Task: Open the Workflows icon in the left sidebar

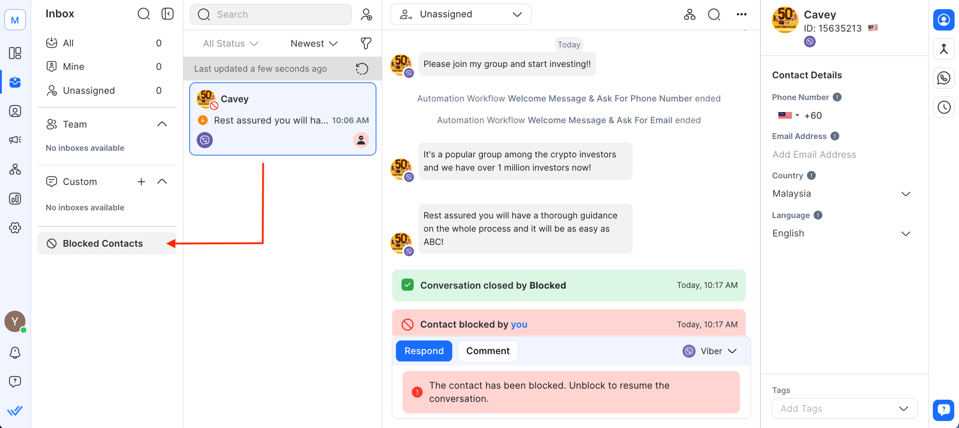Action: pyautogui.click(x=15, y=169)
